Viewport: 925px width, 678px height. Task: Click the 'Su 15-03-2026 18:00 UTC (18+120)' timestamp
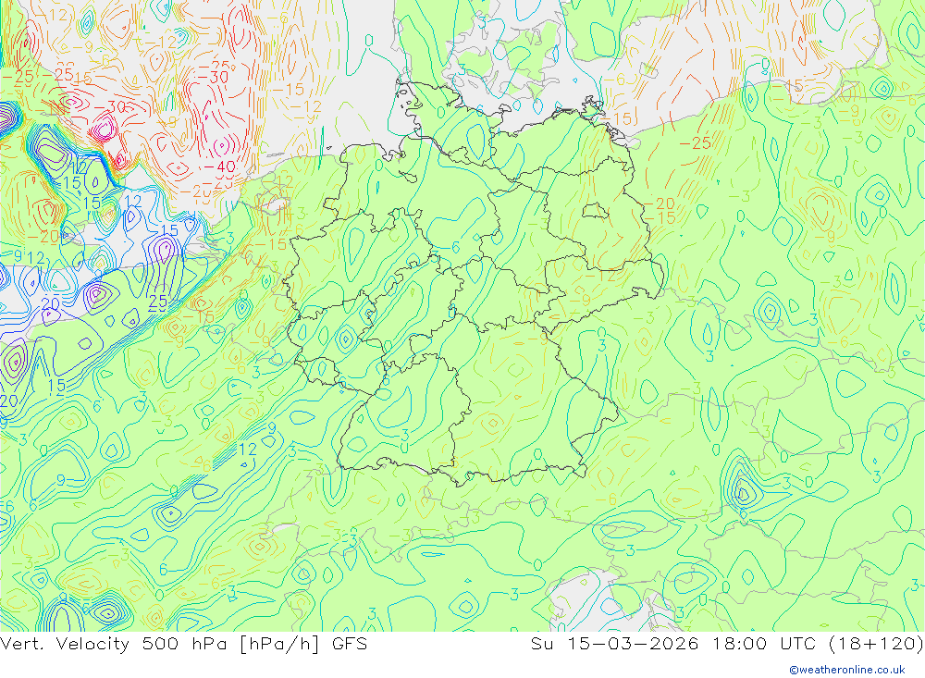click(727, 644)
